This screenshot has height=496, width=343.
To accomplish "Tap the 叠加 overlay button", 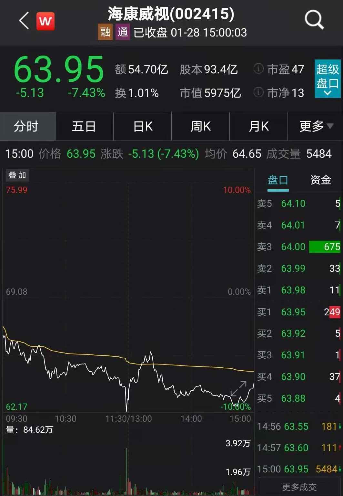I will pyautogui.click(x=17, y=175).
